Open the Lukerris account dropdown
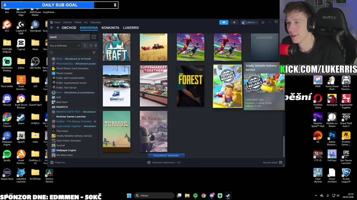This screenshot has height=200, width=357. coord(249,22)
